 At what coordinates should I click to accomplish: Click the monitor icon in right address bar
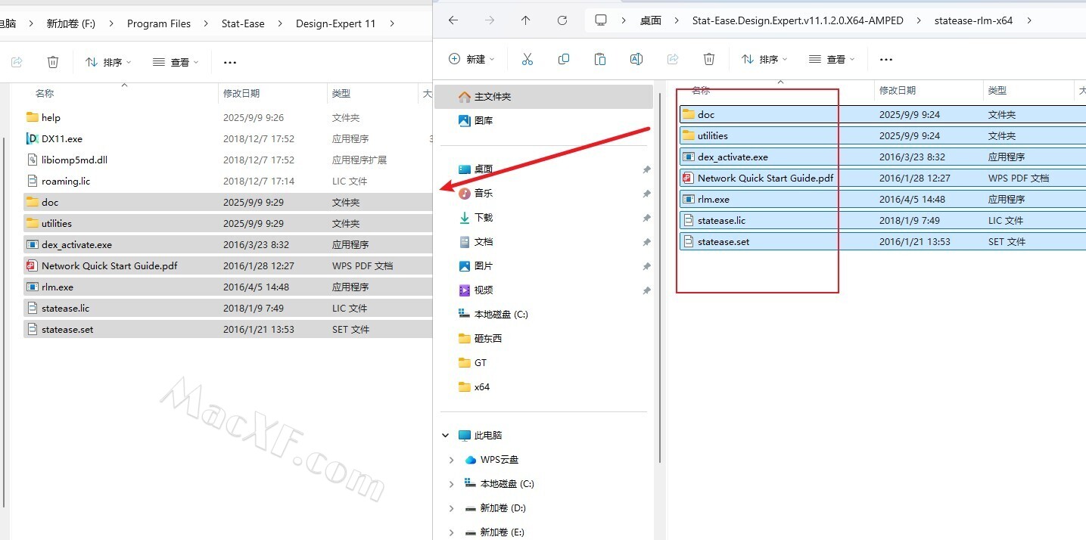click(x=601, y=20)
